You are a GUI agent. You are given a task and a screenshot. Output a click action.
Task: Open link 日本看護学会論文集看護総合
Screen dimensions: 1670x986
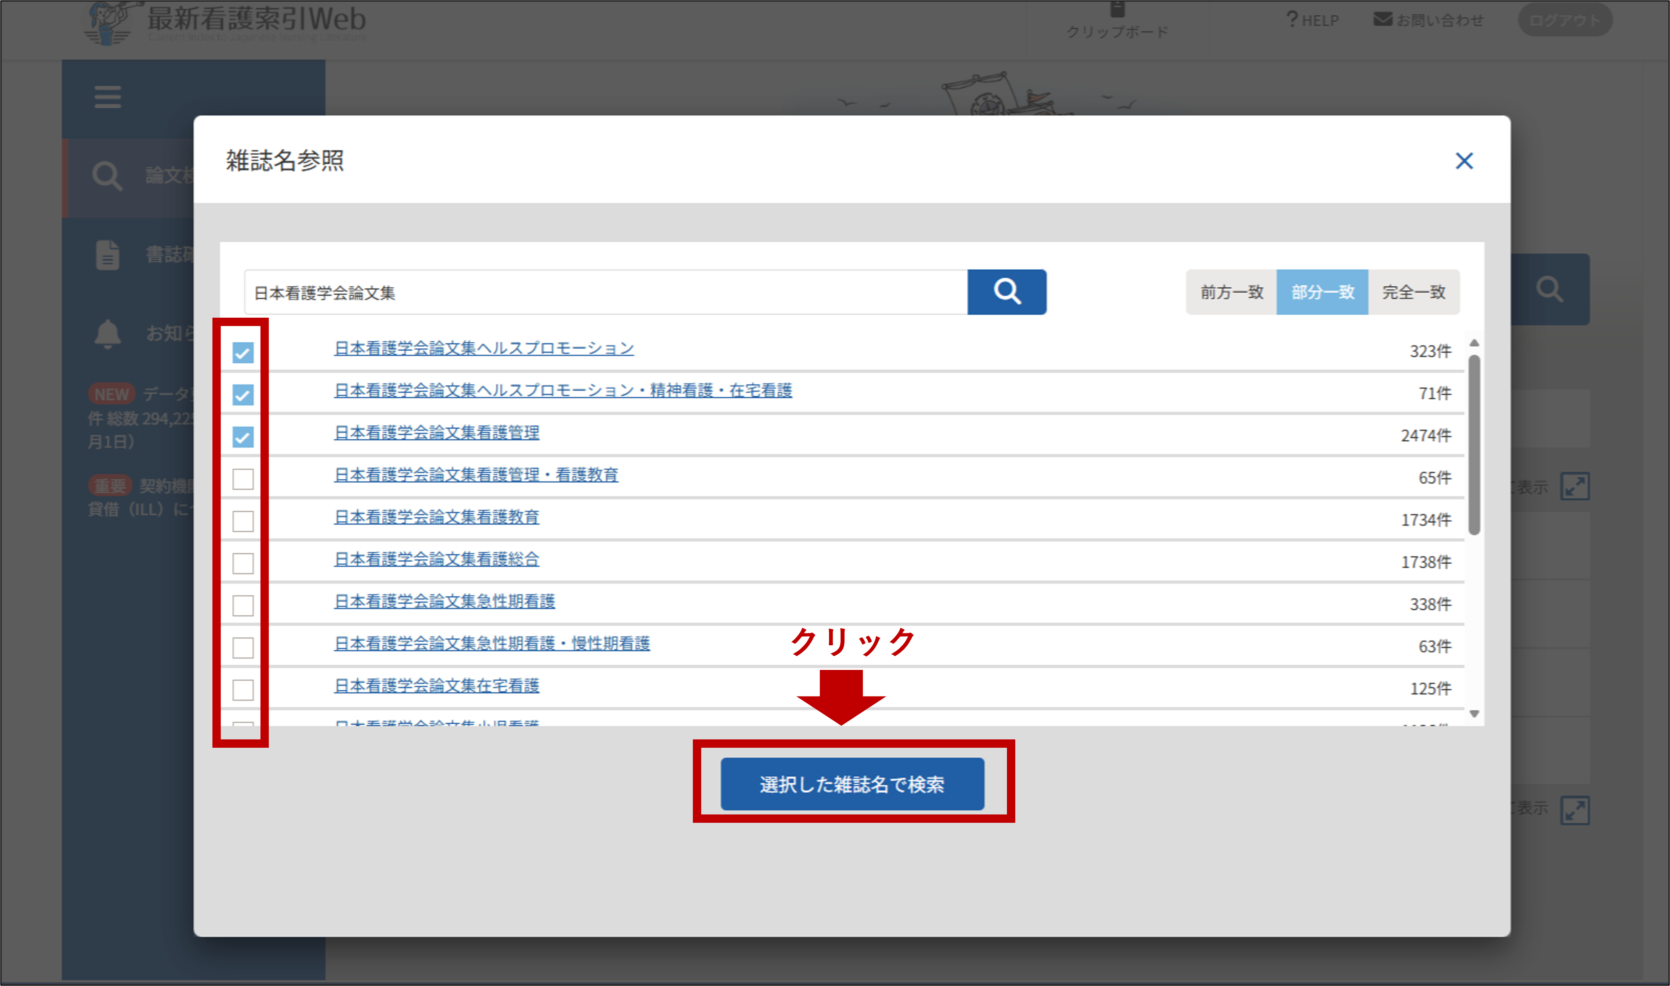click(436, 560)
